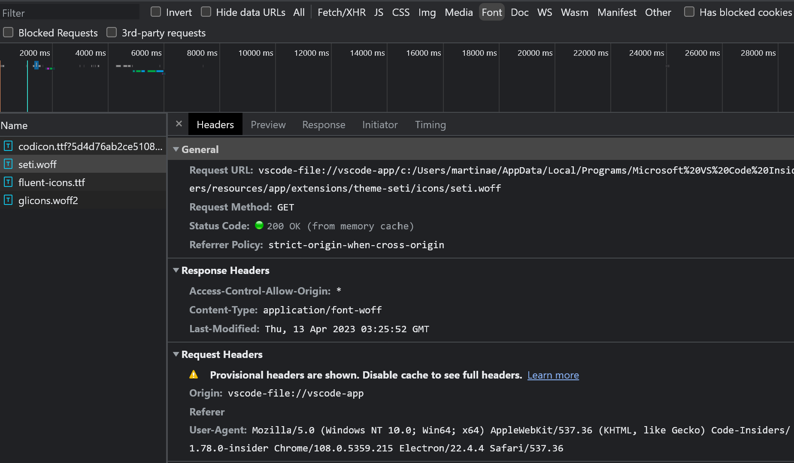Screen dimensions: 794x463
Task: Switch to the Preview tab
Action: tap(268, 124)
